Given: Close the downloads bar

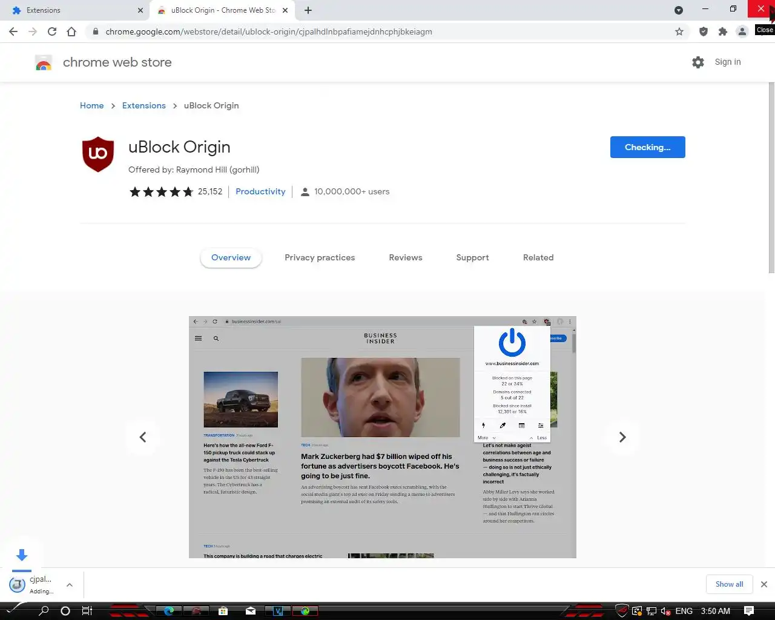Looking at the screenshot, I should 764,584.
